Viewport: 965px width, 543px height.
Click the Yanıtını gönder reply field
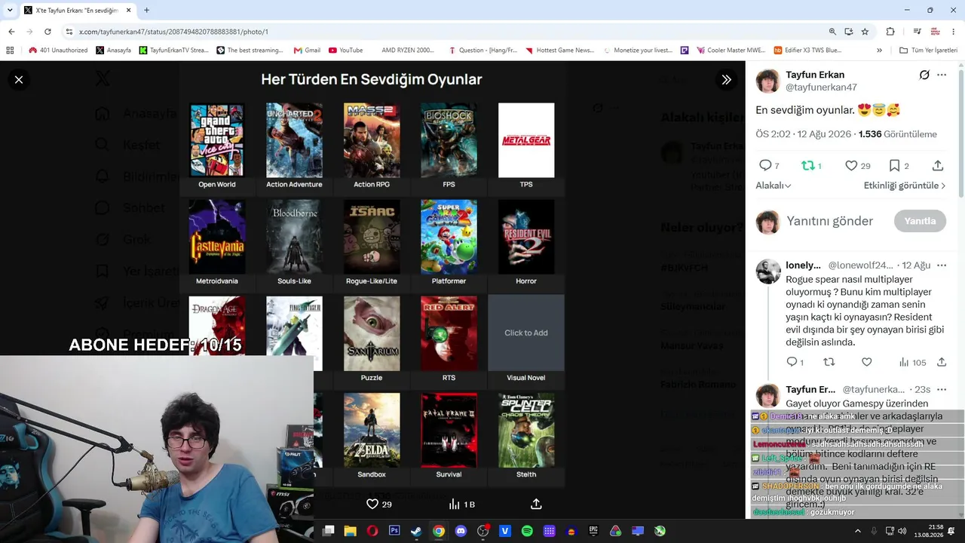coord(829,221)
